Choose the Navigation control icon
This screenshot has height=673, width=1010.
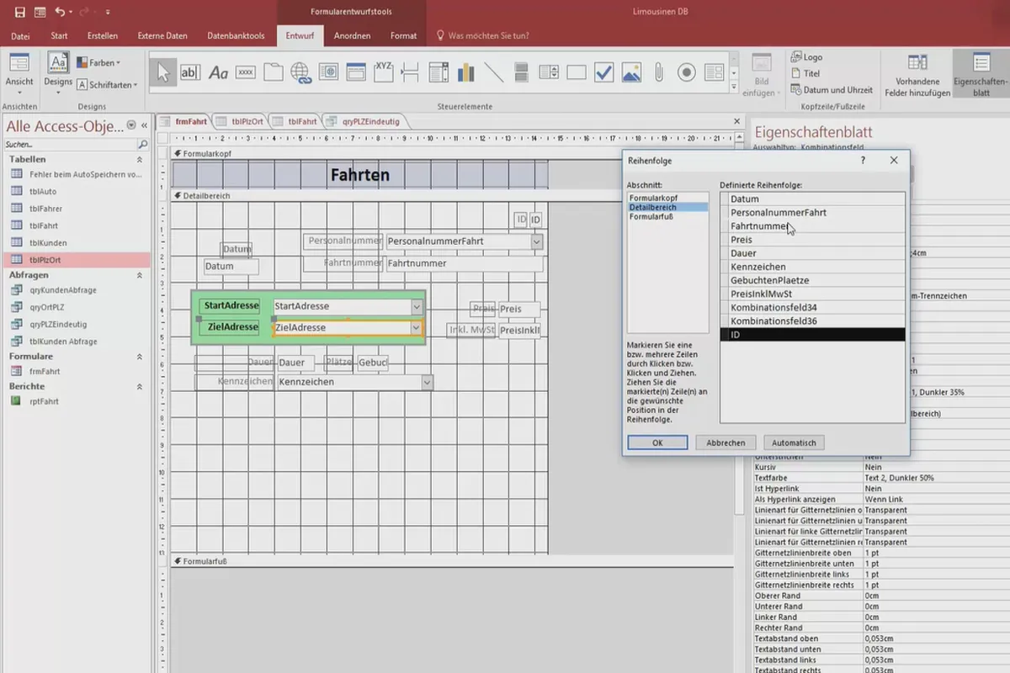(356, 73)
